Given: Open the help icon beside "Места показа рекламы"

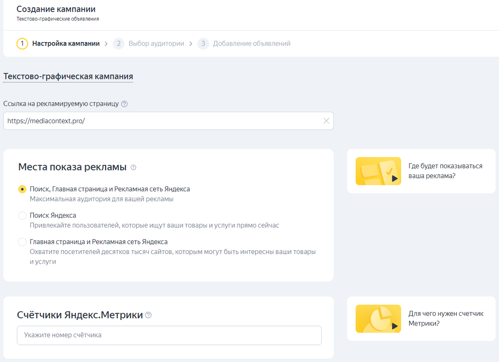Looking at the screenshot, I should (133, 167).
